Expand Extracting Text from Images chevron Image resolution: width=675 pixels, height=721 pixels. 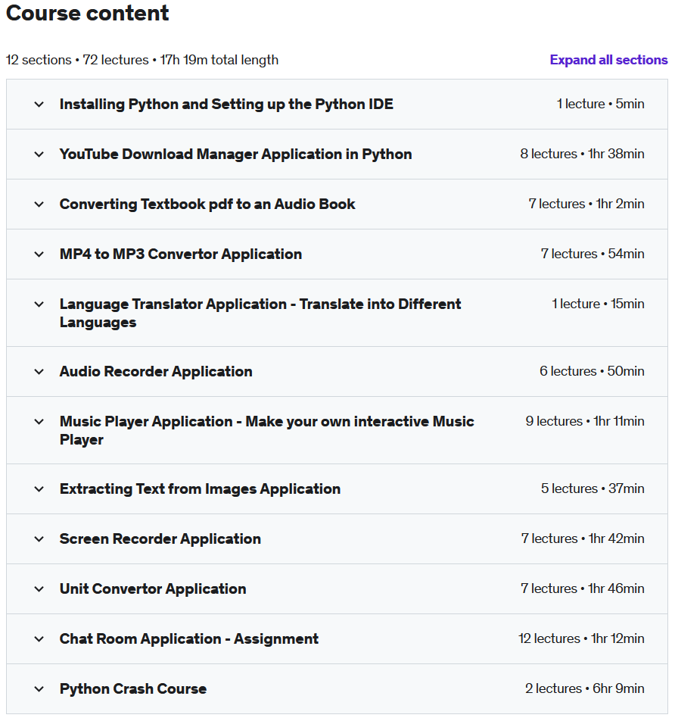click(39, 489)
